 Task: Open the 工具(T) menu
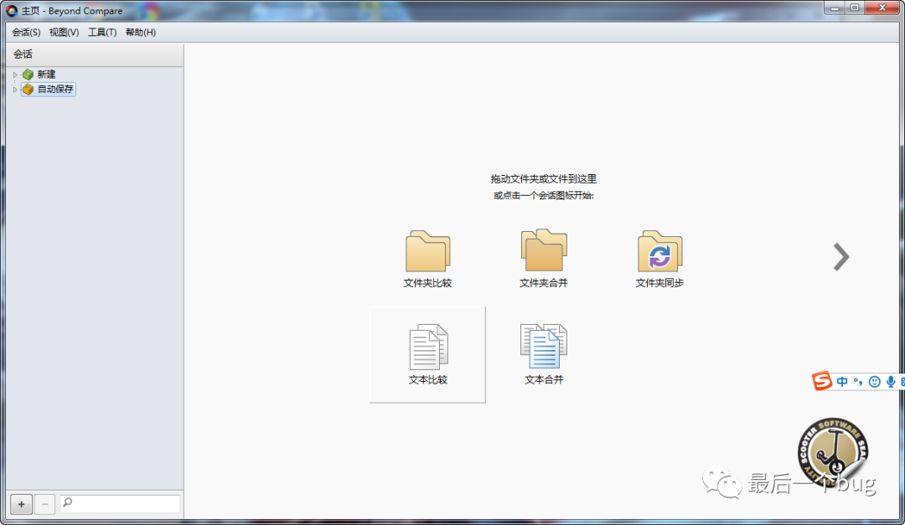[102, 33]
